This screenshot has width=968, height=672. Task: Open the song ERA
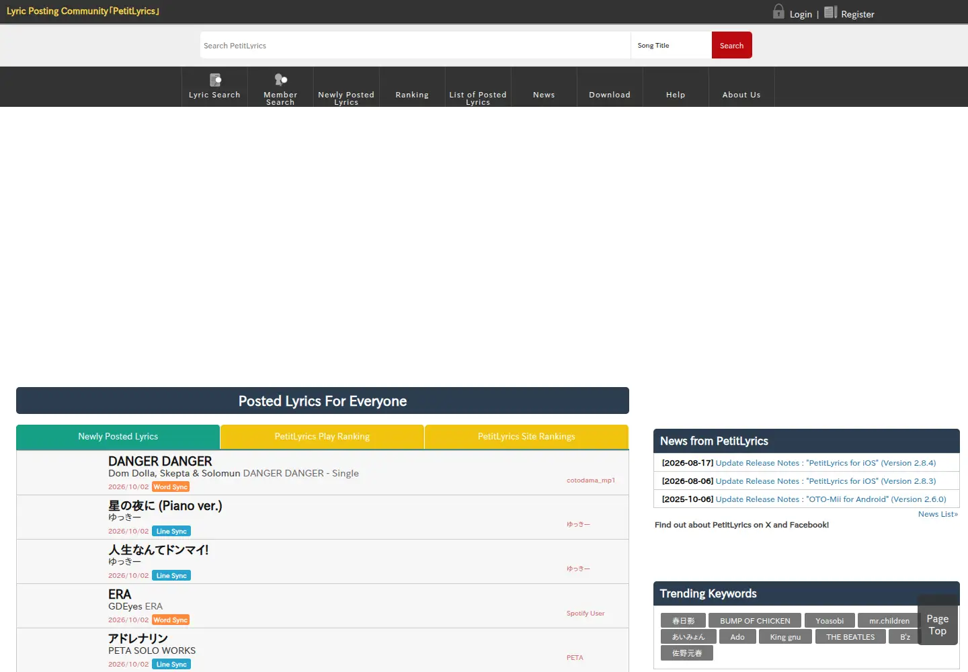point(120,594)
